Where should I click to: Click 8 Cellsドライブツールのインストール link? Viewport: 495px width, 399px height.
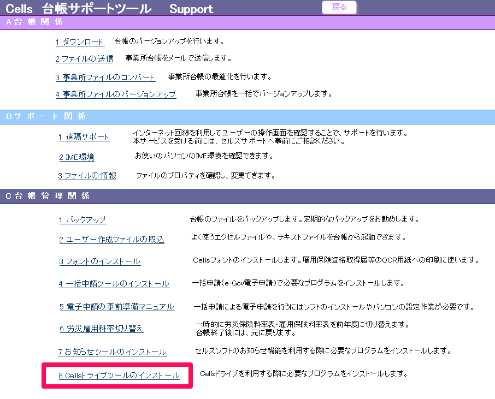(x=119, y=376)
